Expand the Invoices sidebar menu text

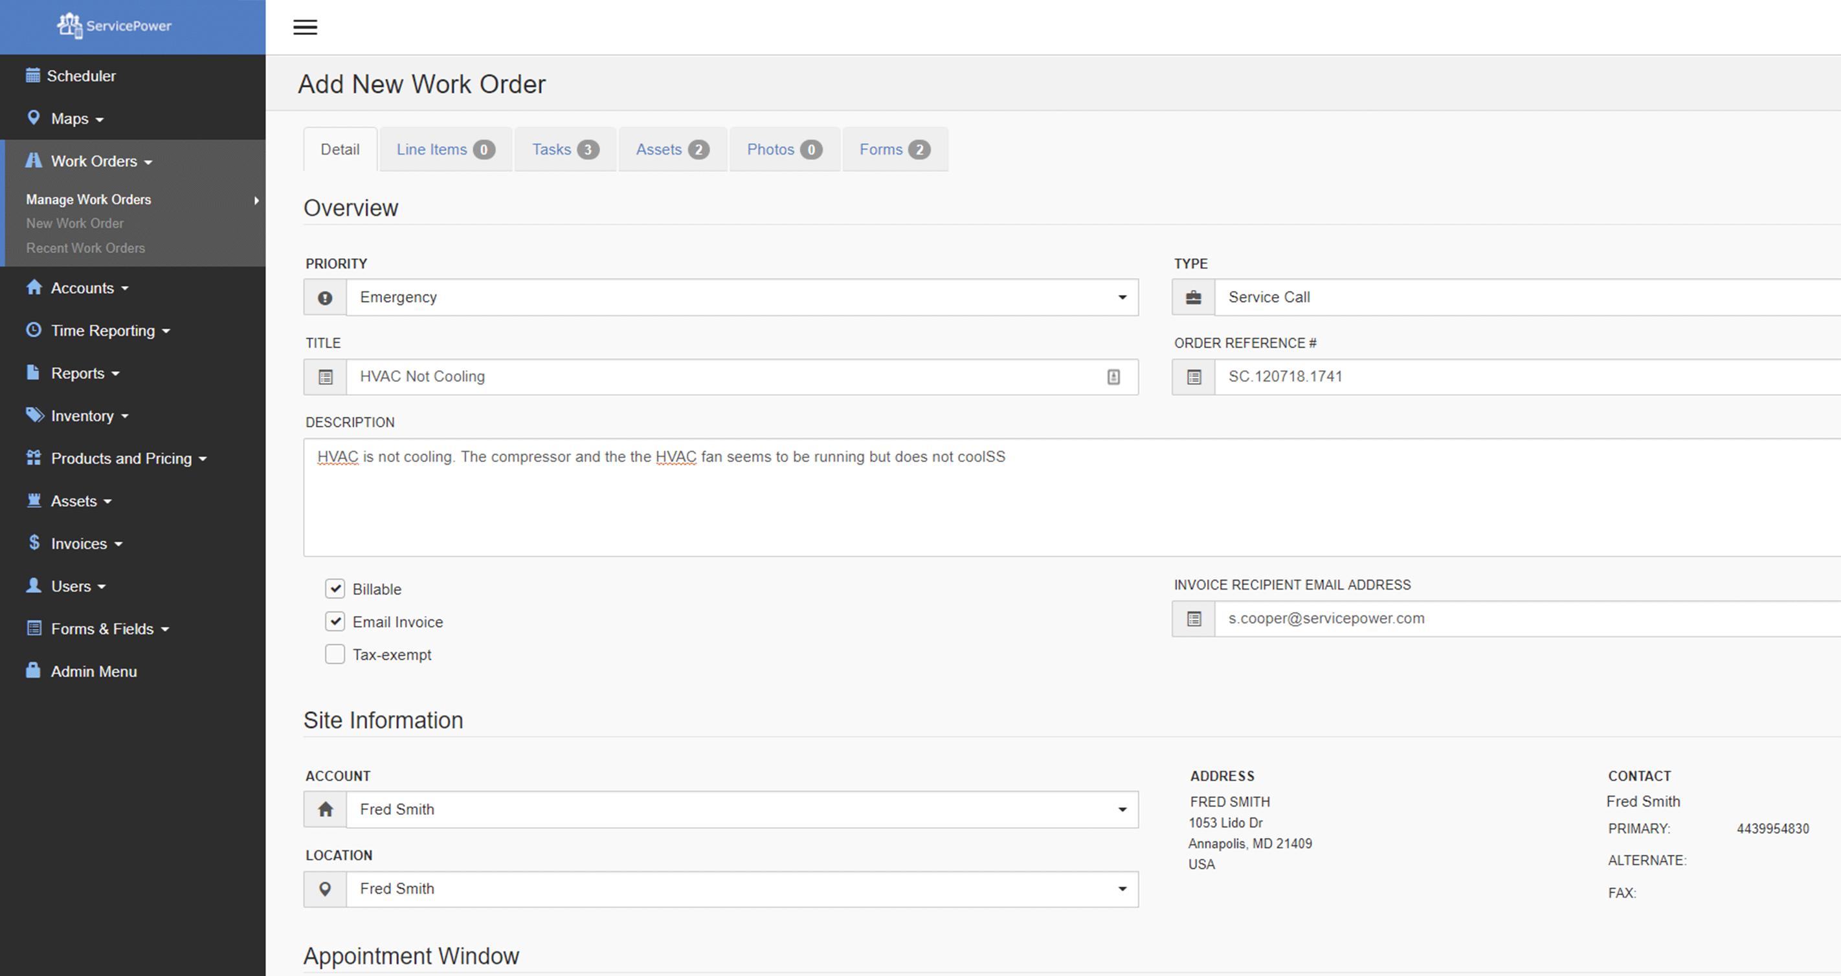click(78, 544)
